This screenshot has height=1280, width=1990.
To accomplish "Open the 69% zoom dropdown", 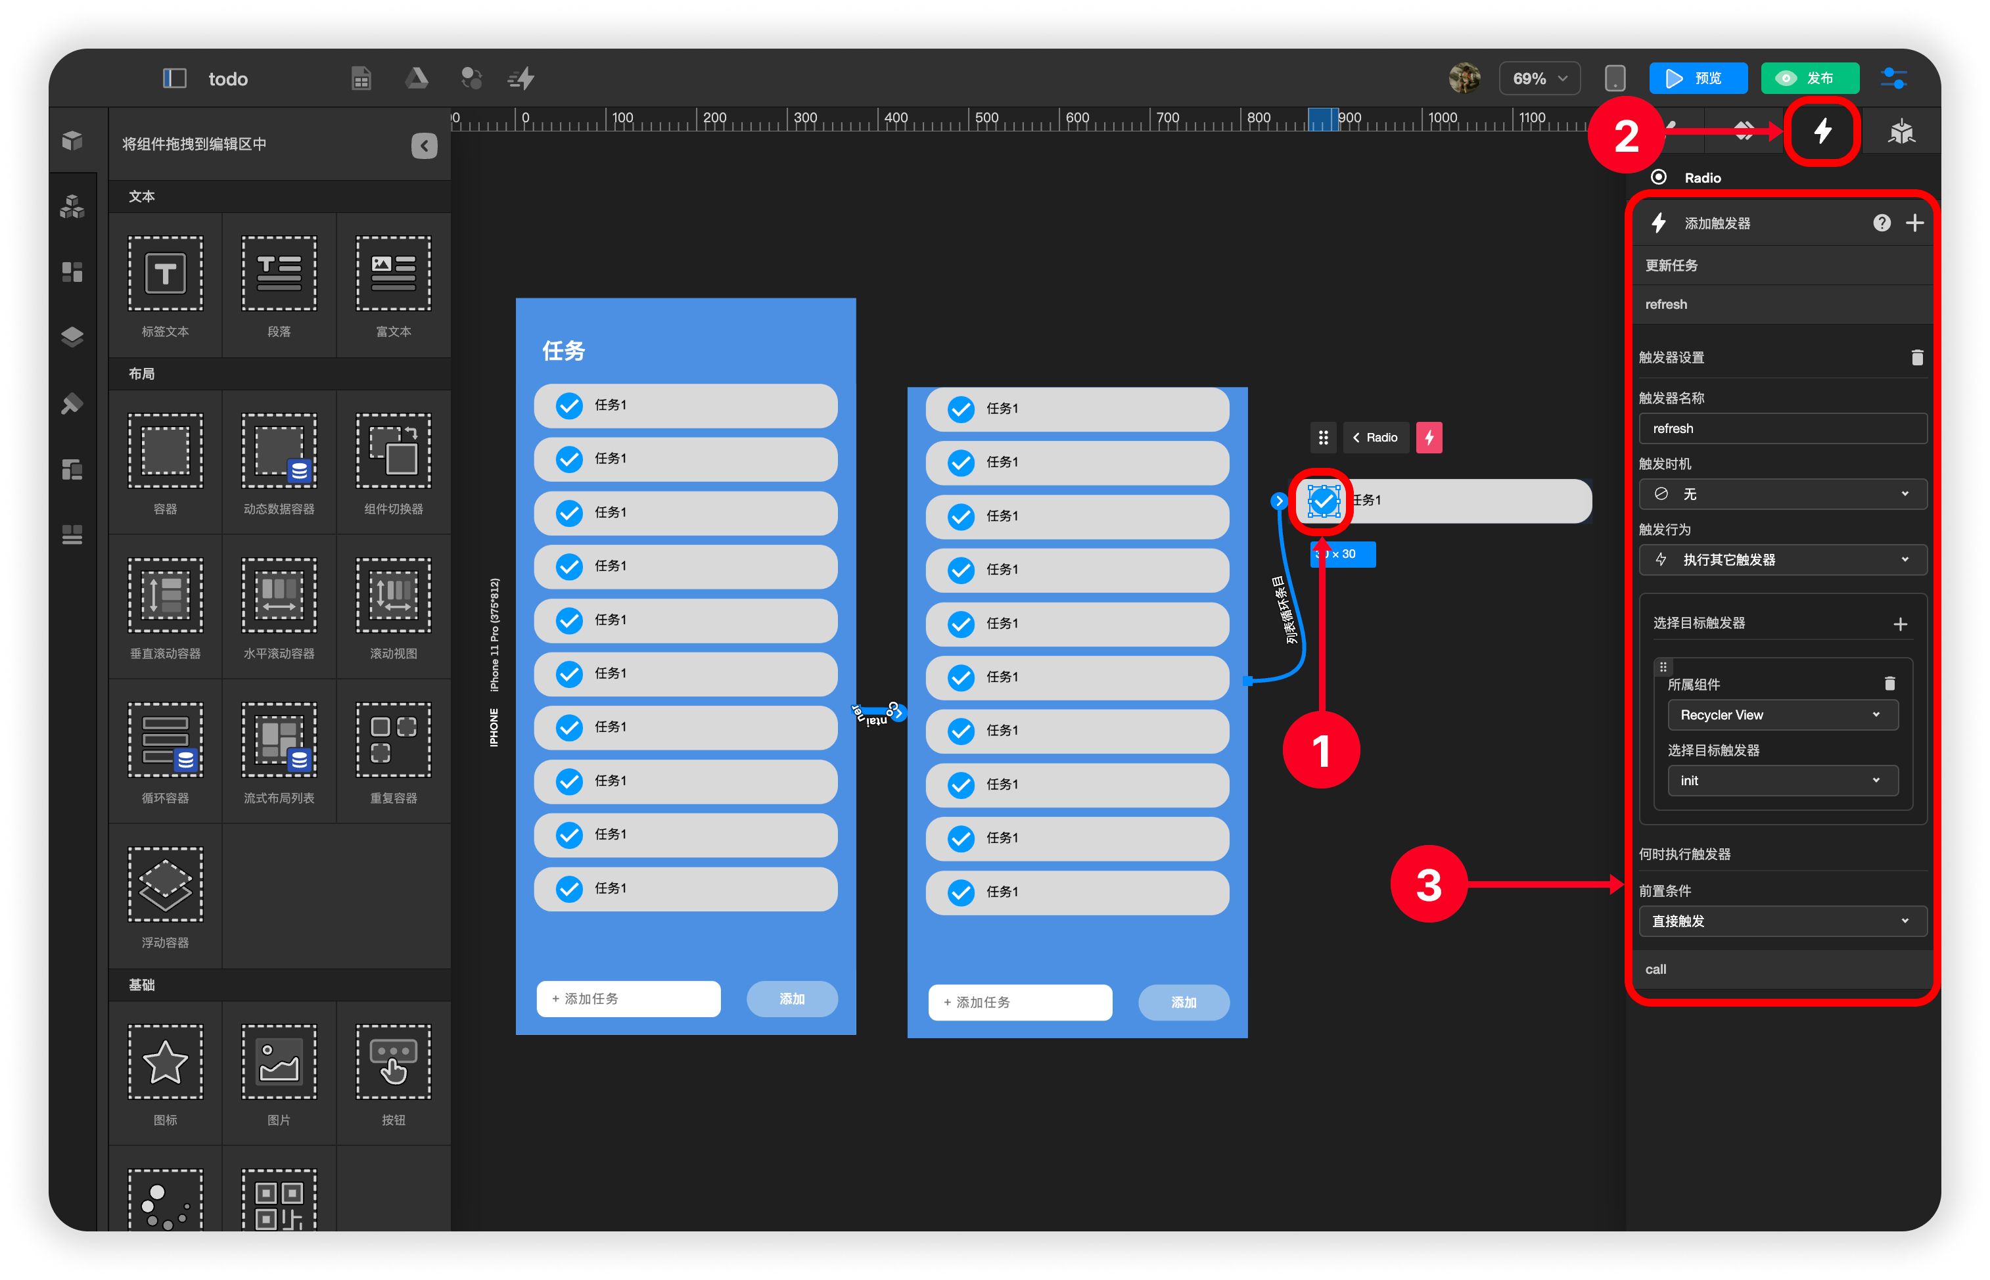I will click(x=1539, y=78).
